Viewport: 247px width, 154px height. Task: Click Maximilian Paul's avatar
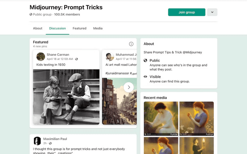37,141
